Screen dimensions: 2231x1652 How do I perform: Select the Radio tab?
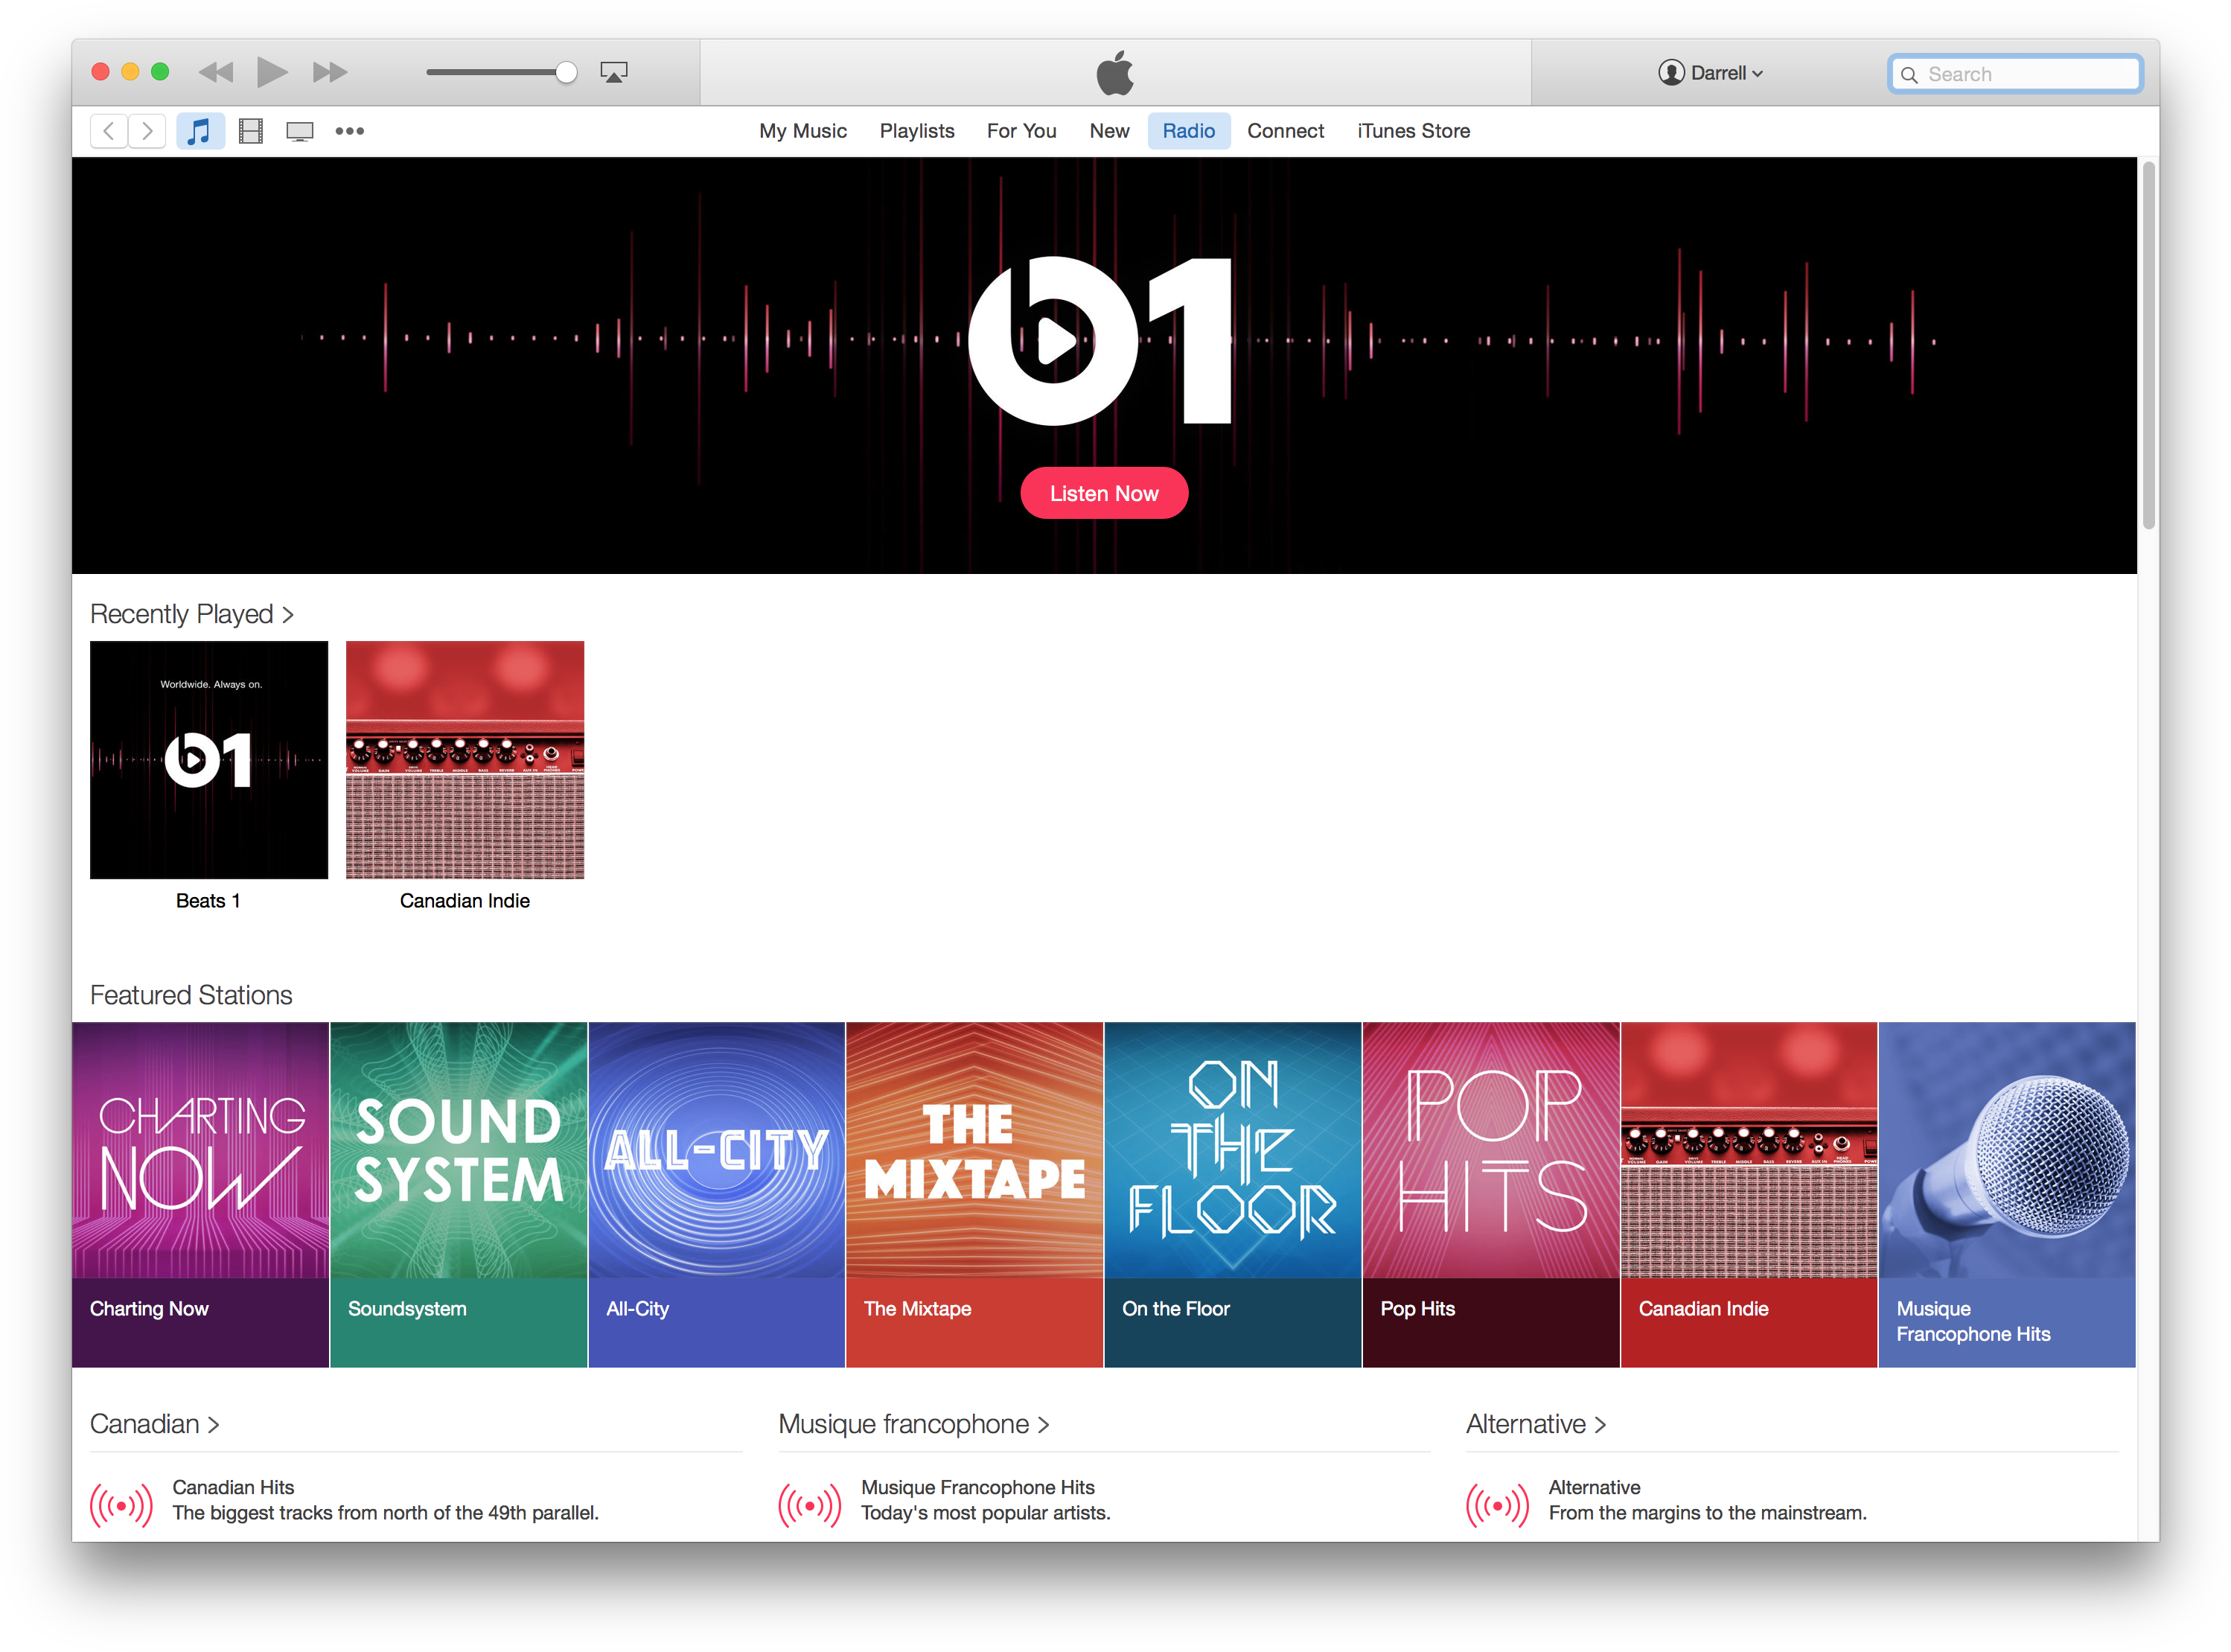(x=1188, y=131)
